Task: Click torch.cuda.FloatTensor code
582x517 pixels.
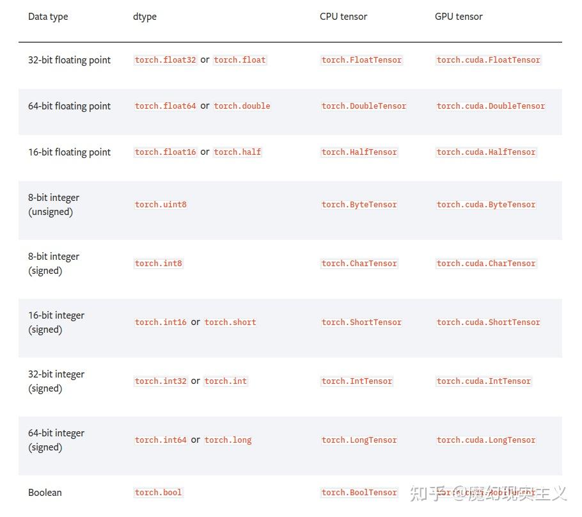Action: [488, 60]
